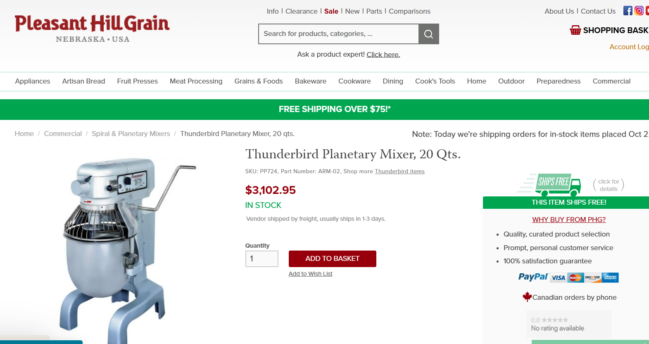Click the Pleasant Hill Grain logo
Screen dimensions: 649x344
pyautogui.click(x=92, y=28)
